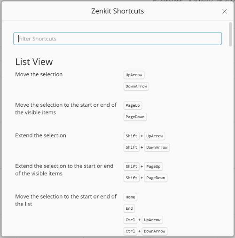Click the Home key badge
The image size is (235, 238).
pos(130,197)
